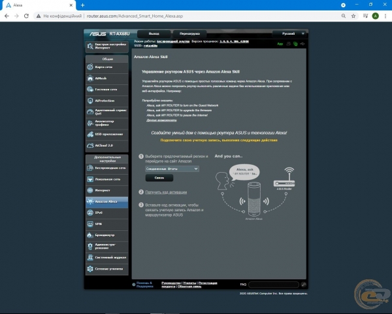Click the green connection status icon
Viewport: 392px width, 314px height.
(295, 44)
